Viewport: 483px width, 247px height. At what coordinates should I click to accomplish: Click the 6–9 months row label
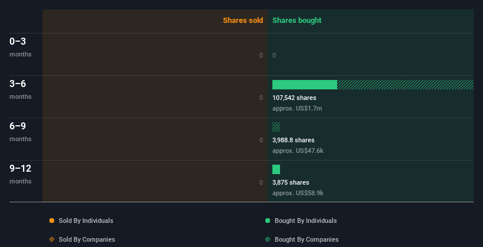21,132
